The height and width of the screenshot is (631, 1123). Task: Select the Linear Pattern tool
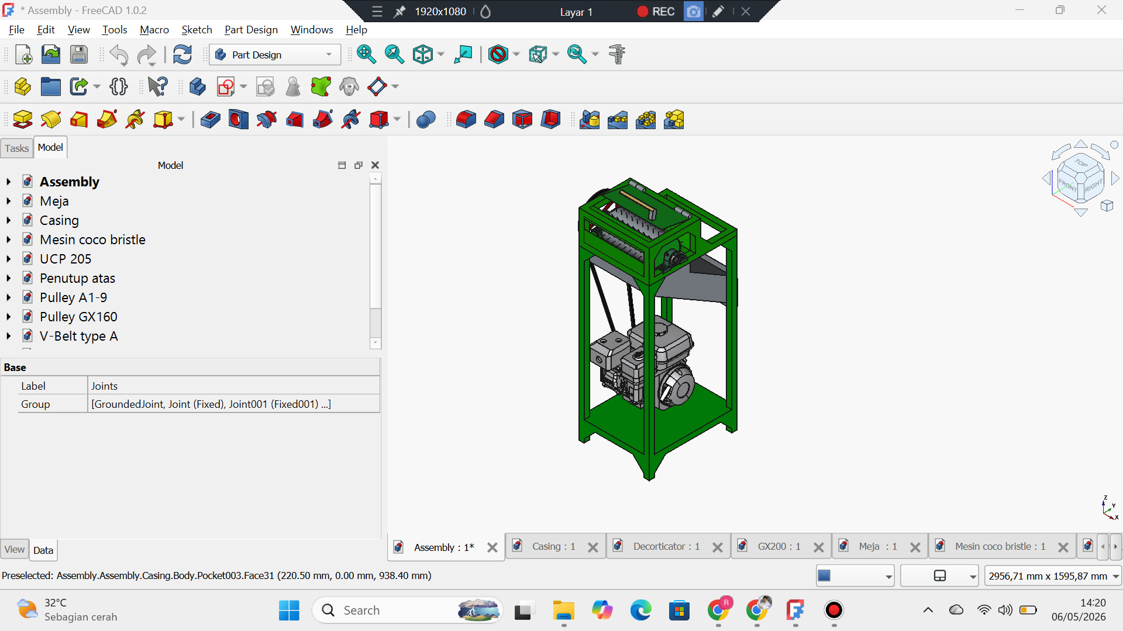[618, 120]
